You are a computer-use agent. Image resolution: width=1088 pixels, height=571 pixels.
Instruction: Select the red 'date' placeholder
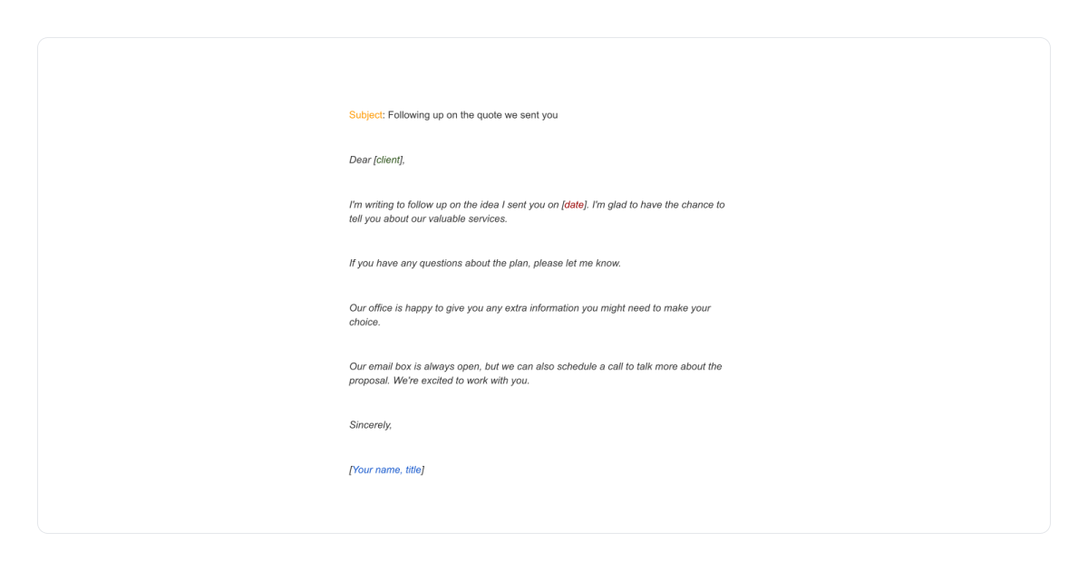575,205
